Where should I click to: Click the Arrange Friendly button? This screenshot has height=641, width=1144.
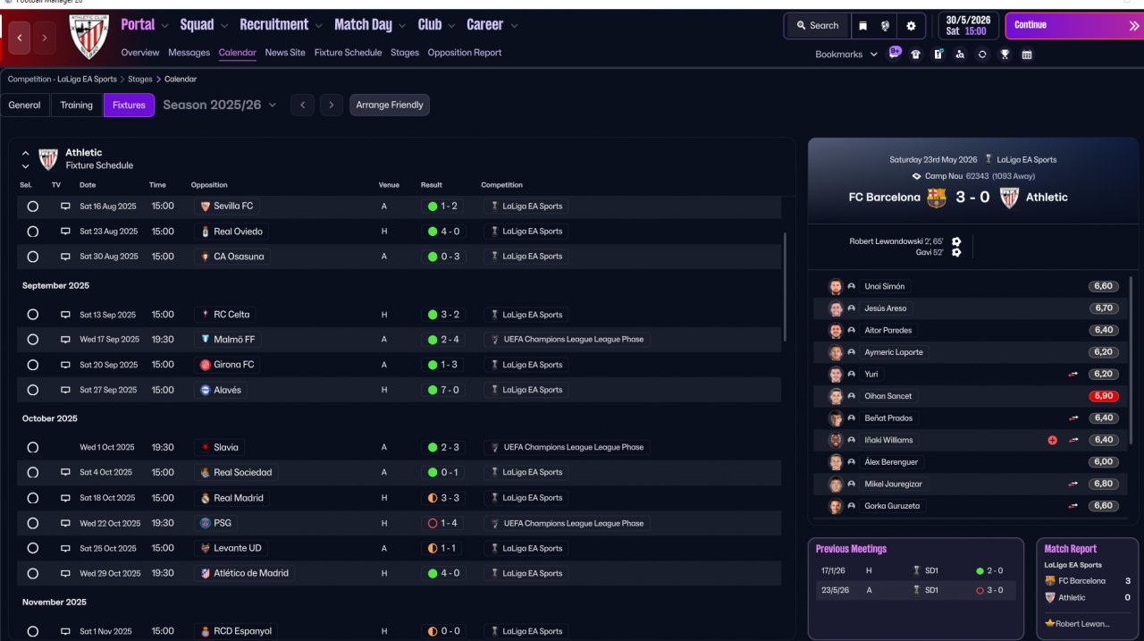click(390, 105)
